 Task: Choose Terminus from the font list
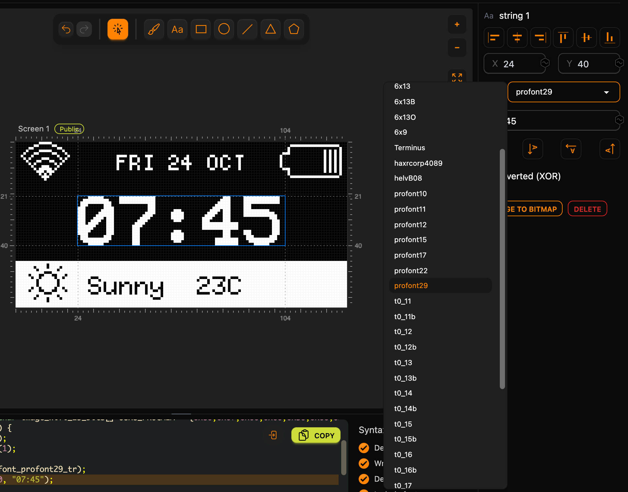(x=440, y=148)
